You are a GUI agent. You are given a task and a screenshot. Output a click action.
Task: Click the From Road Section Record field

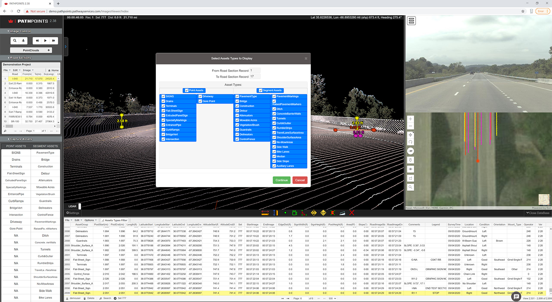(x=255, y=70)
